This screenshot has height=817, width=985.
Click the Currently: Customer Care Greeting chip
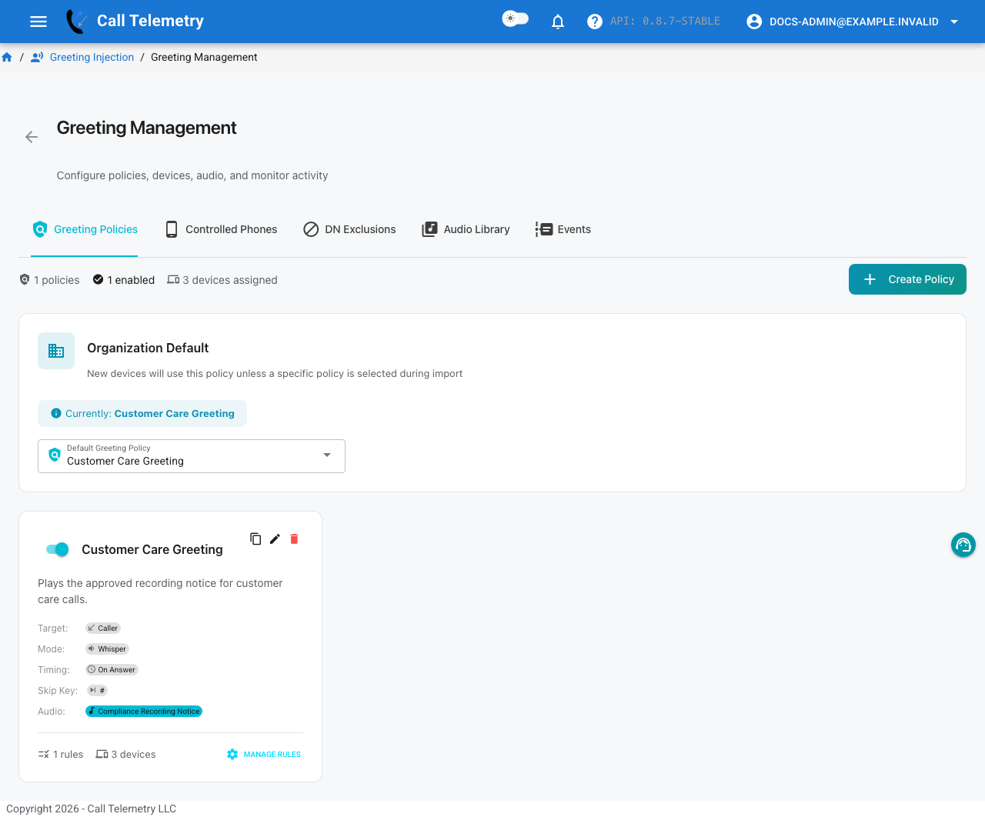pos(142,413)
